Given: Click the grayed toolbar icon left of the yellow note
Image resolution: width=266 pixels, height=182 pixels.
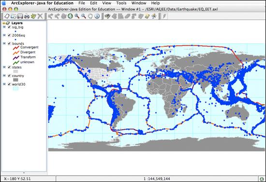Looking at the screenshot, I should 140,16.
